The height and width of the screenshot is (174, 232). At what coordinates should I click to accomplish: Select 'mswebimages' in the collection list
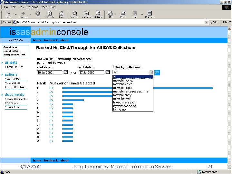[x=133, y=88]
